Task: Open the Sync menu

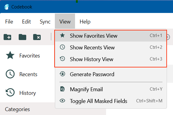Action: (x=45, y=22)
